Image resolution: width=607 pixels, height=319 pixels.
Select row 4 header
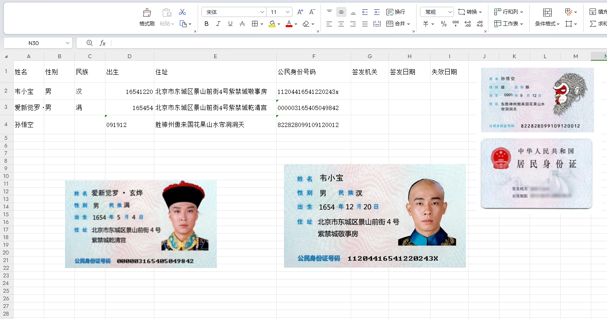(6, 124)
